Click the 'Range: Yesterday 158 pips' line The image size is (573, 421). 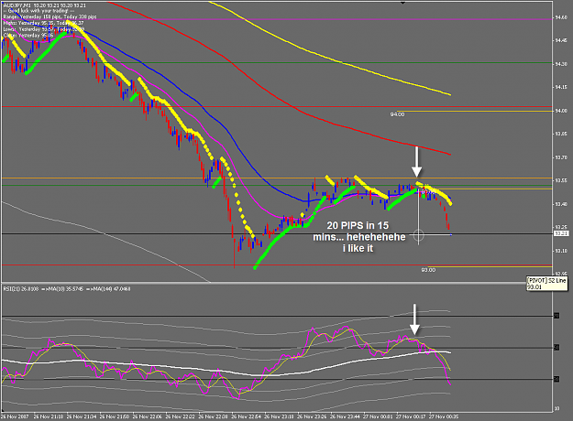tap(50, 17)
